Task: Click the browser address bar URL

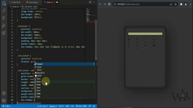Action: click(x=128, y=4)
